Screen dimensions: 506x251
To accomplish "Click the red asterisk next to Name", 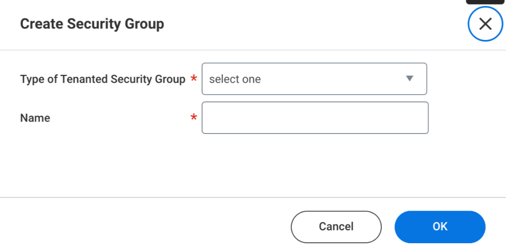I will pos(193,118).
